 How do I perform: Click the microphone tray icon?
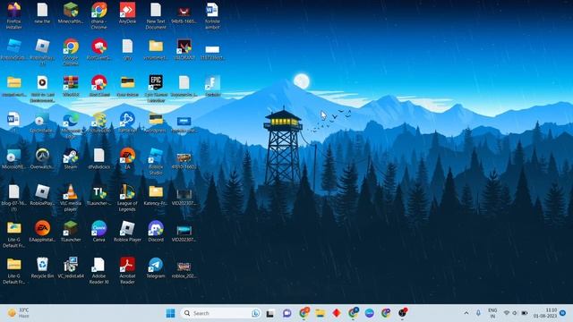478,313
